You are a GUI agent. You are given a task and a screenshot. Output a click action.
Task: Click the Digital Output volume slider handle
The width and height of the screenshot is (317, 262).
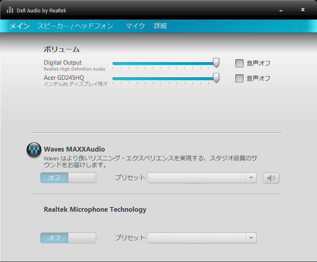216,63
